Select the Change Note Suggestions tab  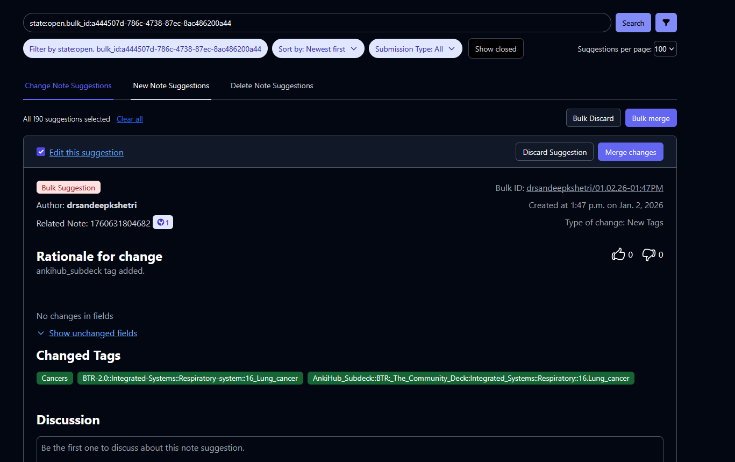point(68,86)
